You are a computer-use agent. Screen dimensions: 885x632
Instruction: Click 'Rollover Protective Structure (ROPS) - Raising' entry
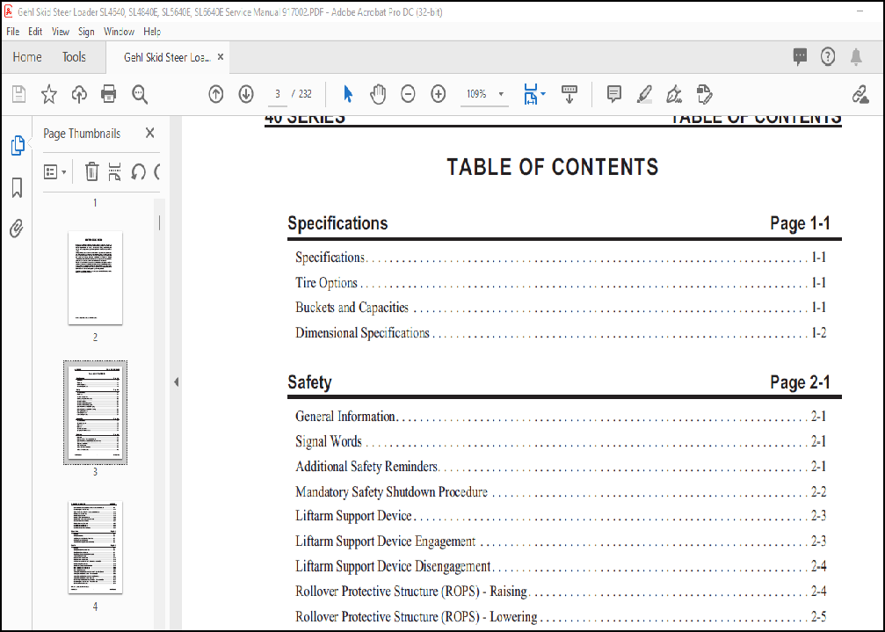(411, 592)
